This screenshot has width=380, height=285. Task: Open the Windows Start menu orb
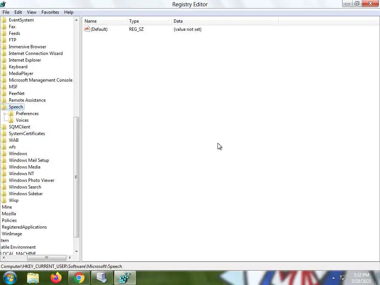(10, 278)
